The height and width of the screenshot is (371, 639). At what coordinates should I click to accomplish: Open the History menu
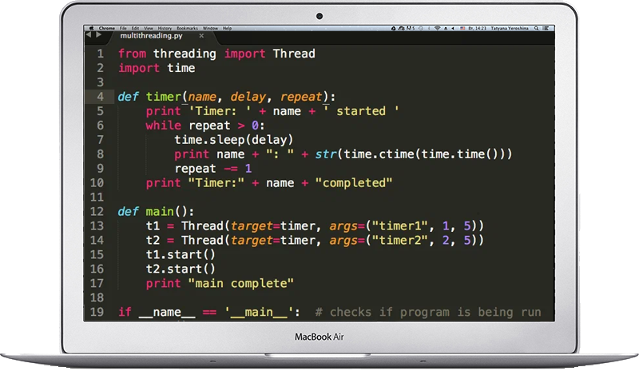click(165, 28)
